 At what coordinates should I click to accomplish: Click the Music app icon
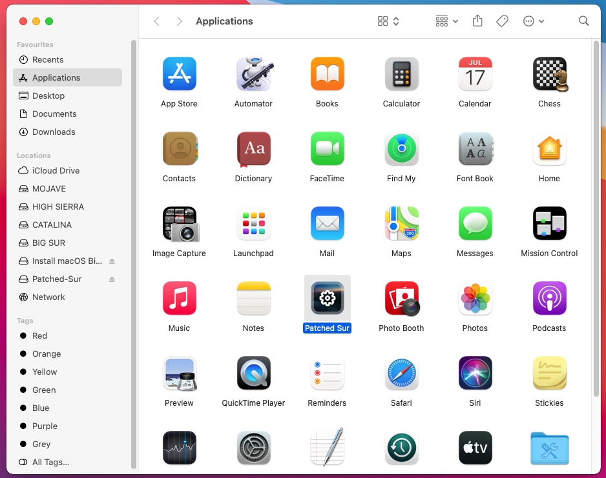(179, 298)
